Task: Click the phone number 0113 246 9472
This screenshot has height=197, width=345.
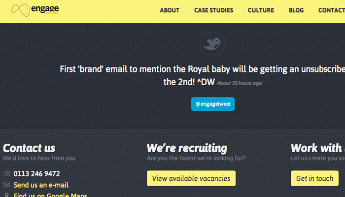Action: 37,174
